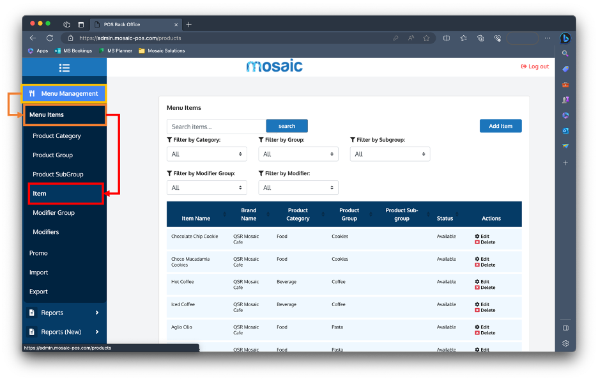Screen dimensions: 598x381
Task: Open the Filter by Category dropdown
Action: click(206, 153)
